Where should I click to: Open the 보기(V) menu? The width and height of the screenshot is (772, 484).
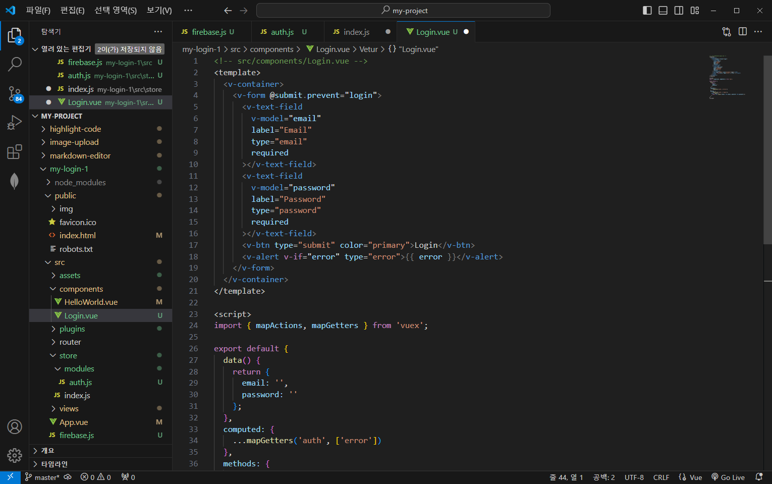click(159, 11)
